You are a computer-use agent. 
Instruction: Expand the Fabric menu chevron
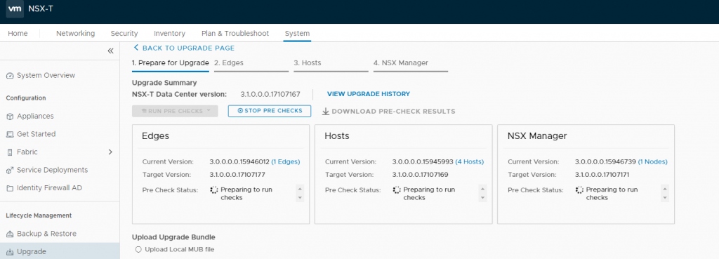(x=110, y=152)
